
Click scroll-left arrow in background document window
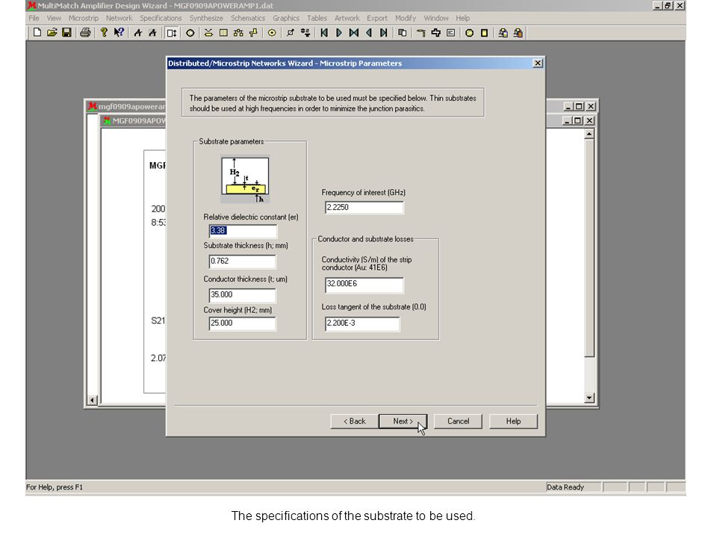93,401
